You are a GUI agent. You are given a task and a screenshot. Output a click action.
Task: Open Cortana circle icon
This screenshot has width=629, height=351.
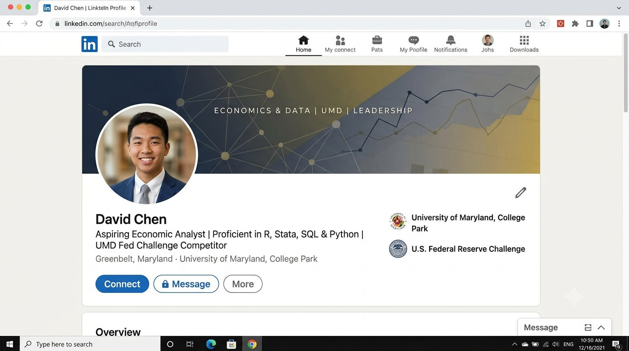[170, 344]
